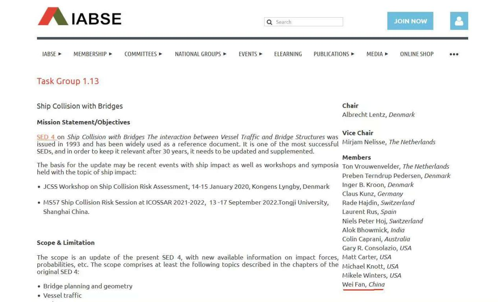498x302 pixels.
Task: Navigate to ONLINE SHOP
Action: coord(417,54)
